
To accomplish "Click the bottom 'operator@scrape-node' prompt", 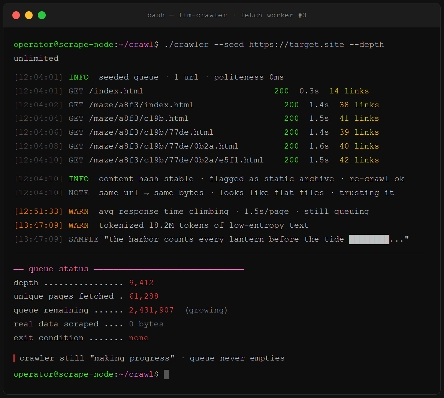I will click(64, 374).
